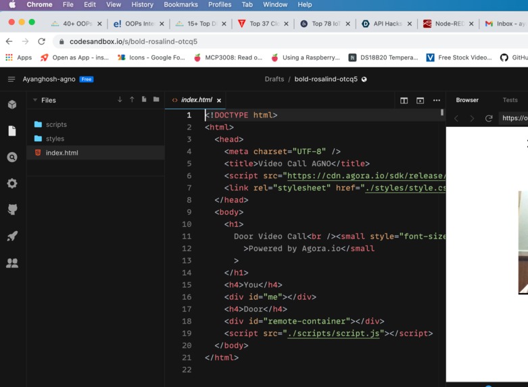Viewport: 528px width, 387px height.
Task: Open the View menu
Action: [114, 5]
